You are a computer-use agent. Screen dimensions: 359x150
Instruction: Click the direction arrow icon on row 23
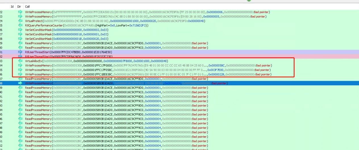[20, 16]
